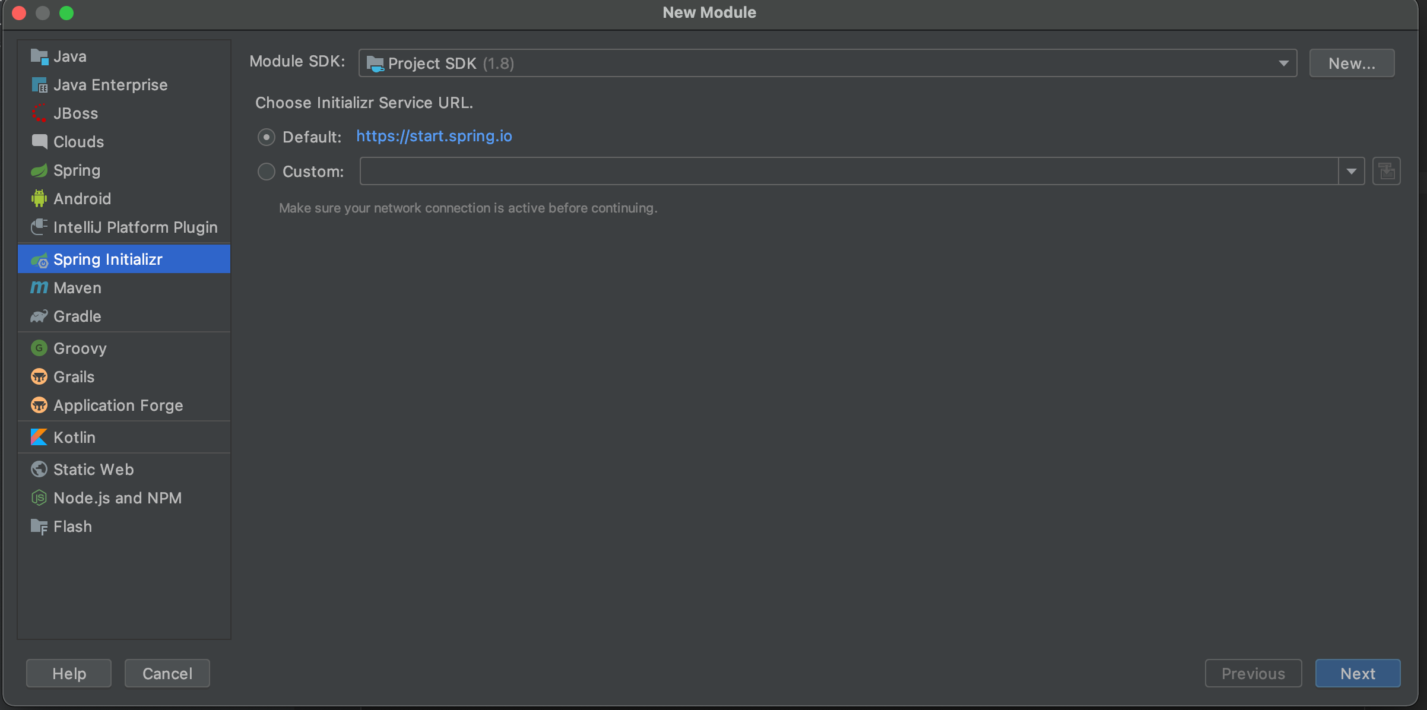Select Kotlin module type
Viewport: 1427px width, 710px height.
[x=124, y=438]
